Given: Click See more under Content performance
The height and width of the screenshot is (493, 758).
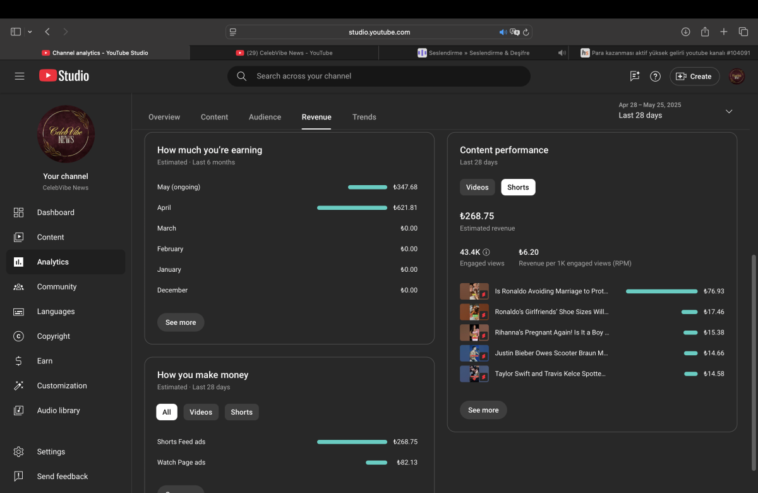Looking at the screenshot, I should pos(483,410).
